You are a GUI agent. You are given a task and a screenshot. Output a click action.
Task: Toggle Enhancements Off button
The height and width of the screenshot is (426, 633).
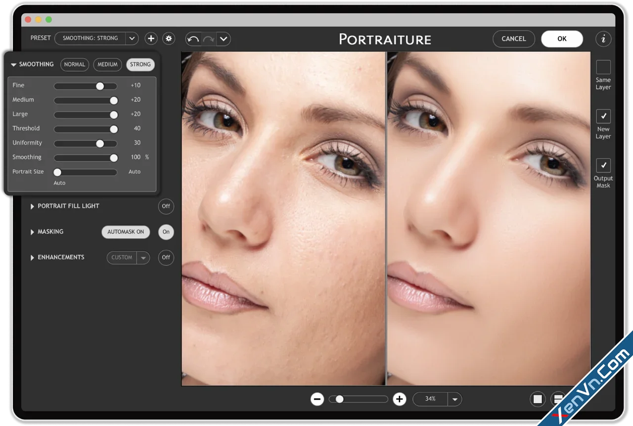166,257
